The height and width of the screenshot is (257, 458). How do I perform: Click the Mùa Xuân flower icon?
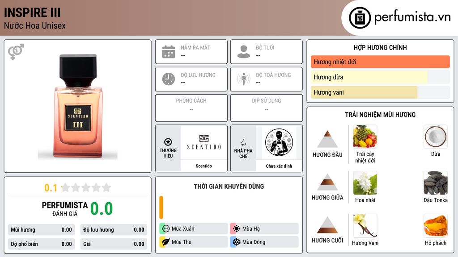pyautogui.click(x=166, y=229)
